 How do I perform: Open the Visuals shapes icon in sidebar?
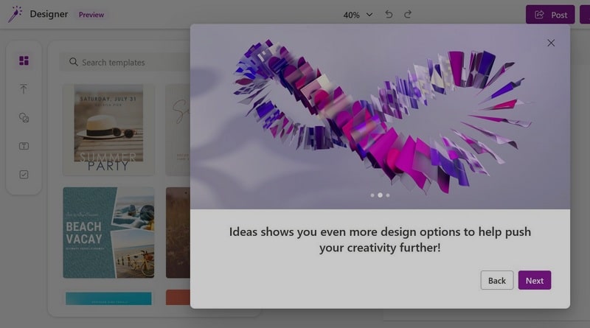coord(24,118)
